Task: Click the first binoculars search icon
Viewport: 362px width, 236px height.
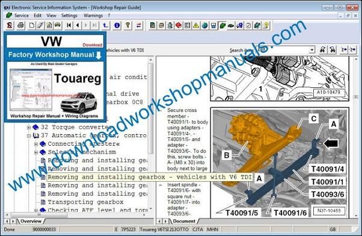Action: [x=322, y=49]
